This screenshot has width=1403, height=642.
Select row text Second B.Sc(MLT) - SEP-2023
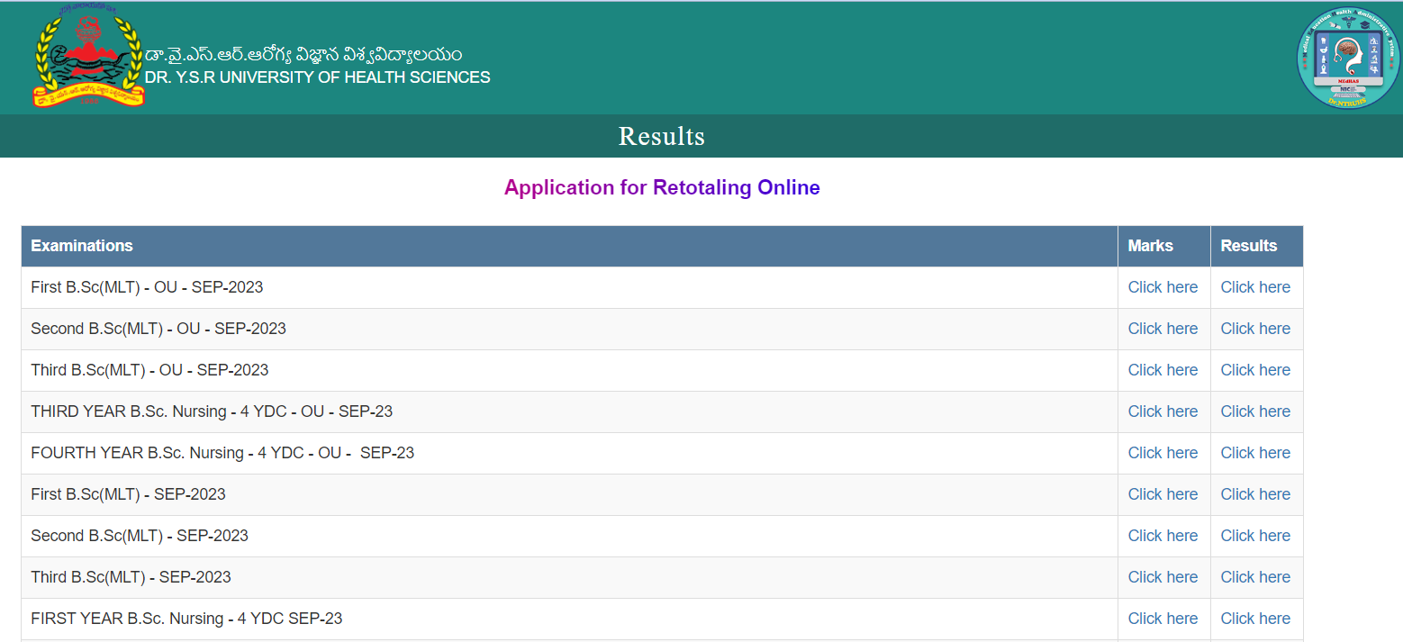coord(140,536)
